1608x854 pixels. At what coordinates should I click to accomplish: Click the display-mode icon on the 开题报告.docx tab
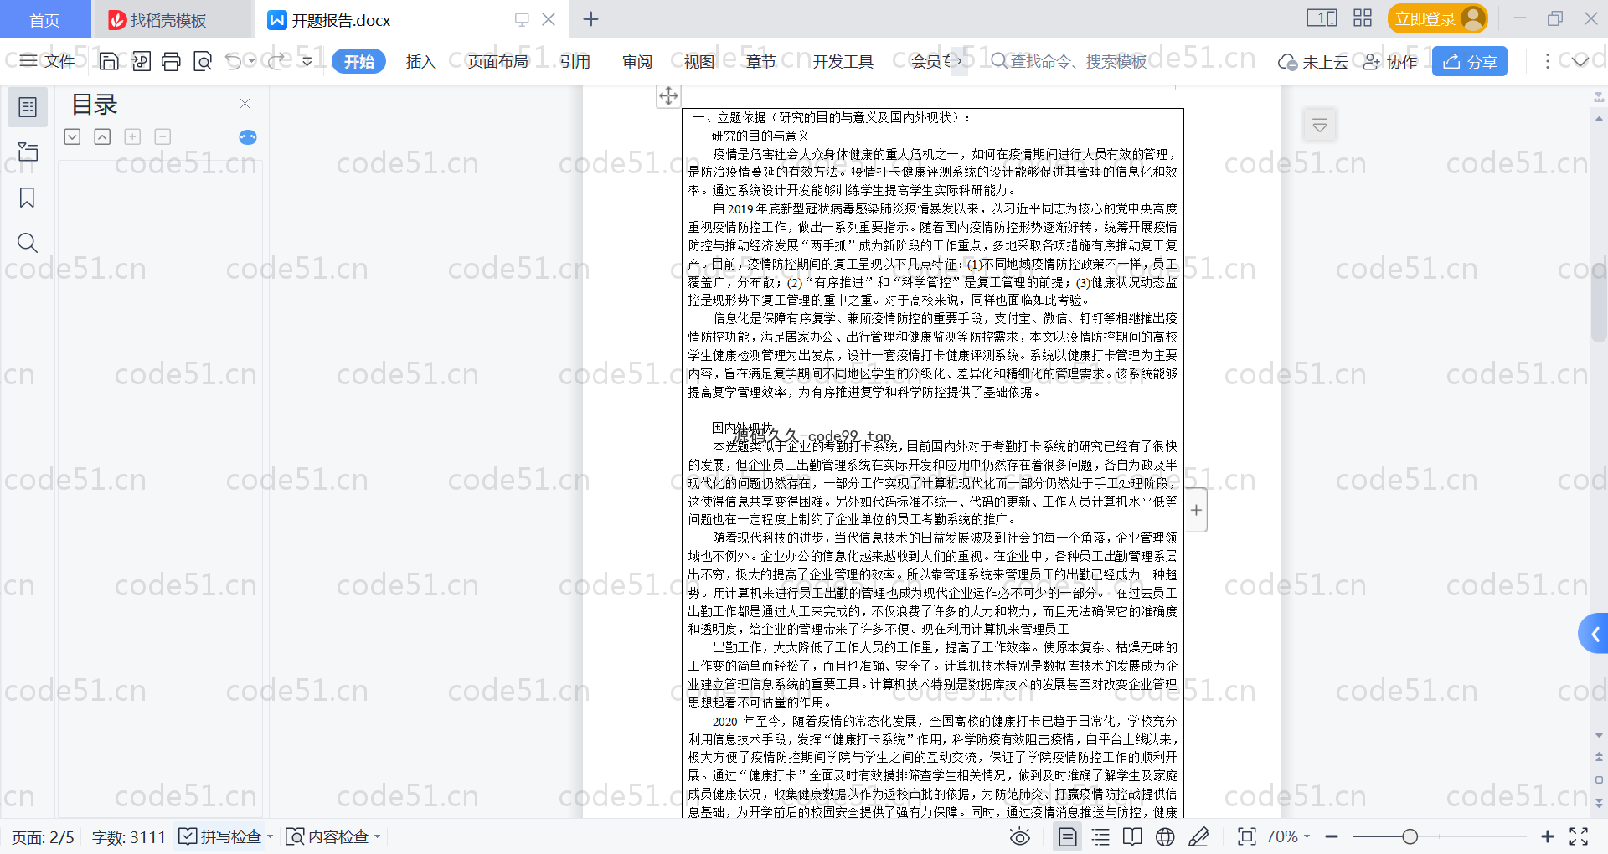point(522,19)
